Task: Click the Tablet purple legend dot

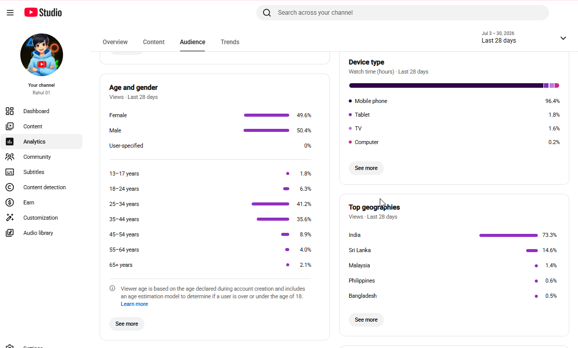Action: (x=350, y=115)
